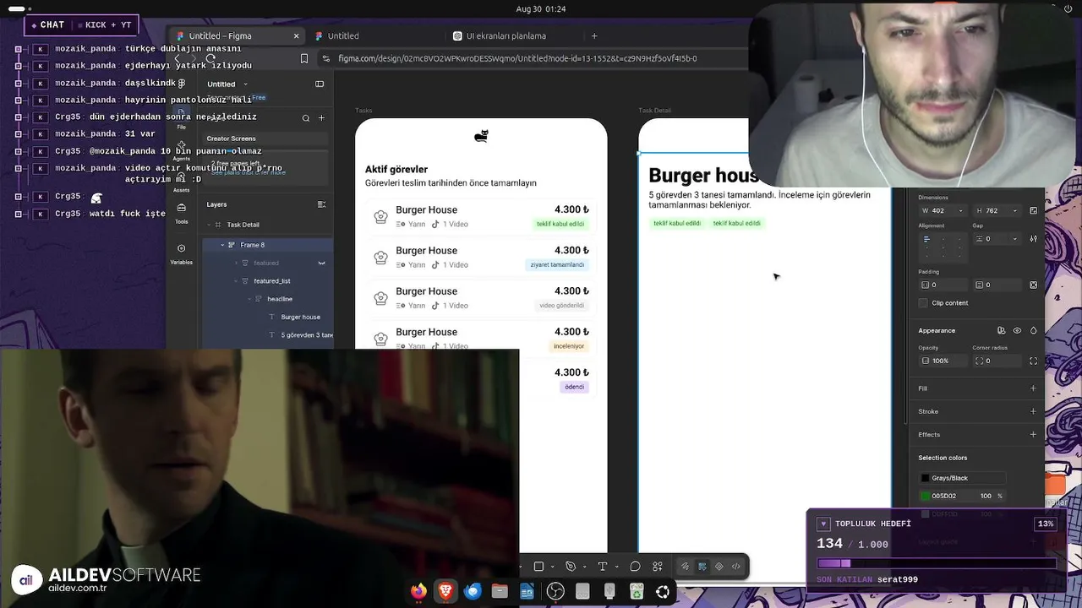Open the Files manager from dock
This screenshot has height=608, width=1082.
point(500,591)
